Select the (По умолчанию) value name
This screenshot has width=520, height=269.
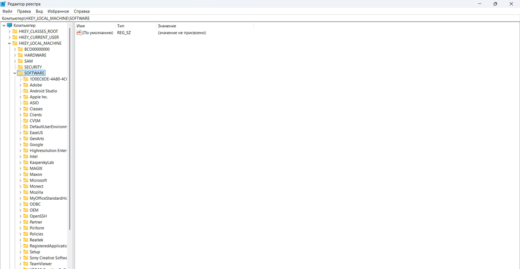click(97, 32)
